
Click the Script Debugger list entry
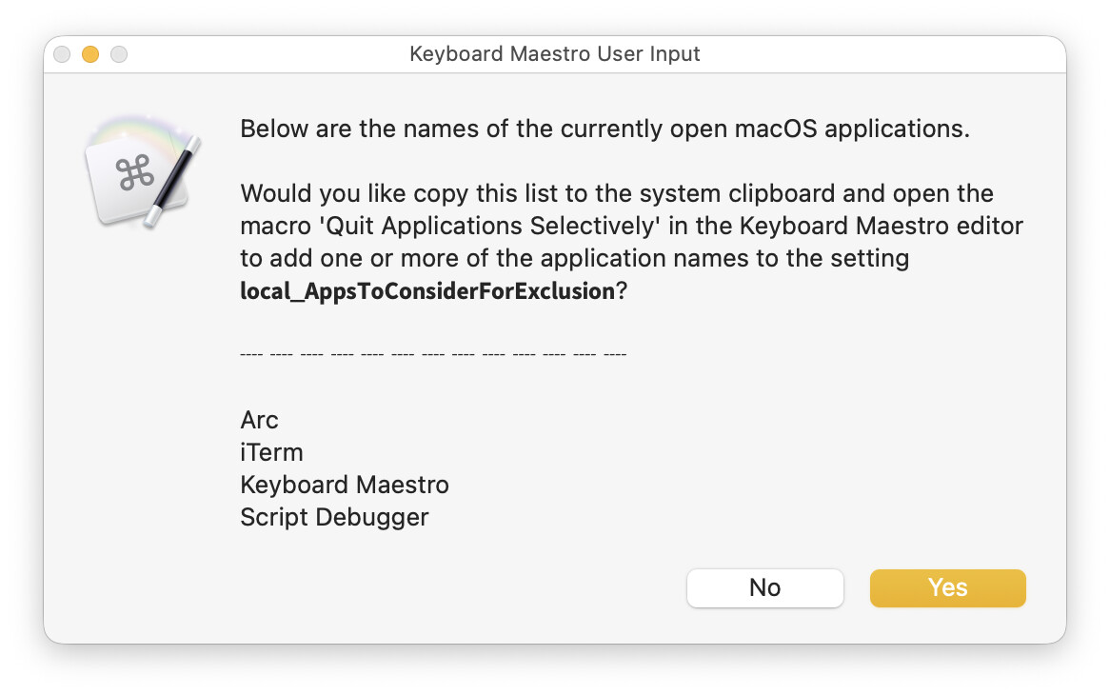point(334,517)
